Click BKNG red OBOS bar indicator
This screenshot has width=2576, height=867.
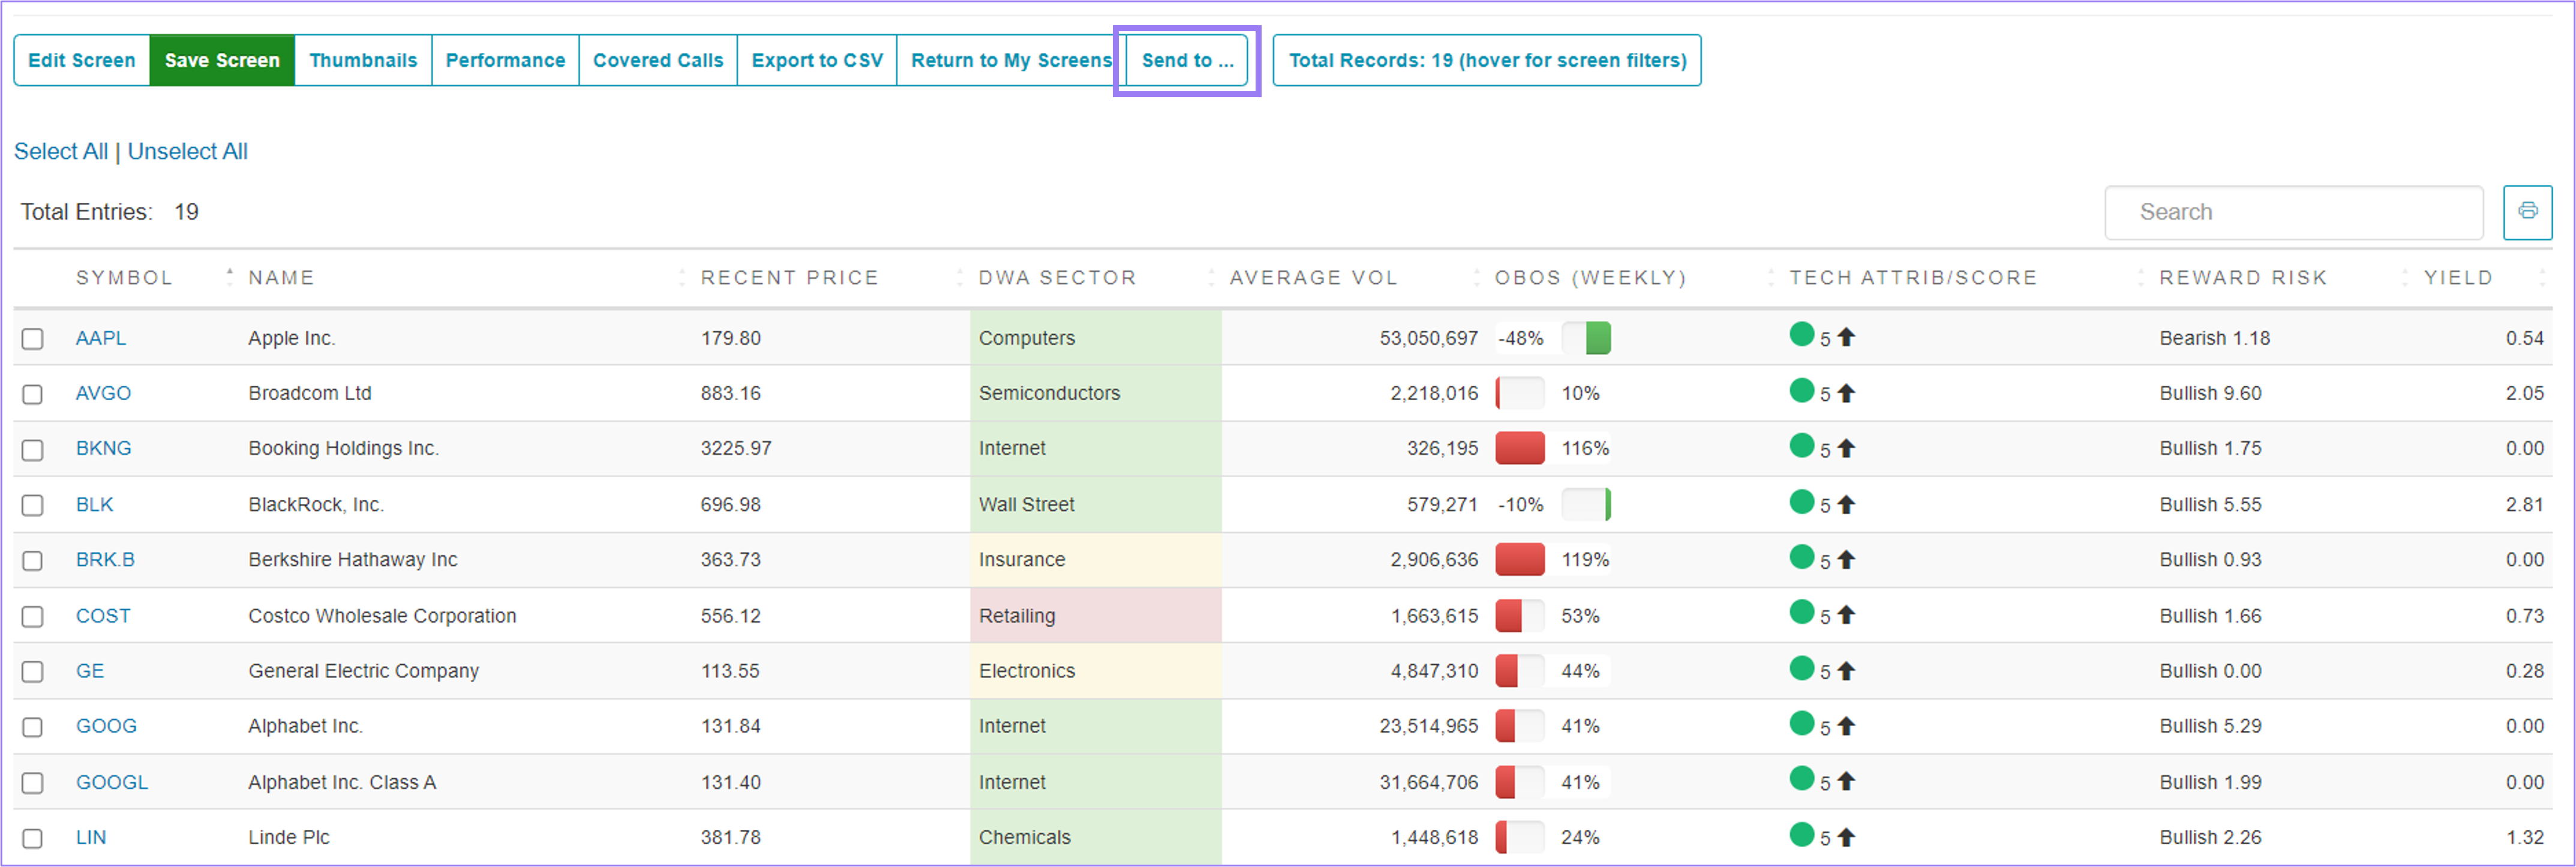point(1519,448)
